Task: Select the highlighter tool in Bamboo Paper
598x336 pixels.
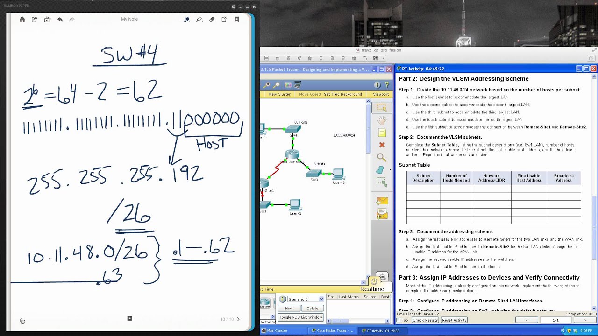Action: point(199,20)
